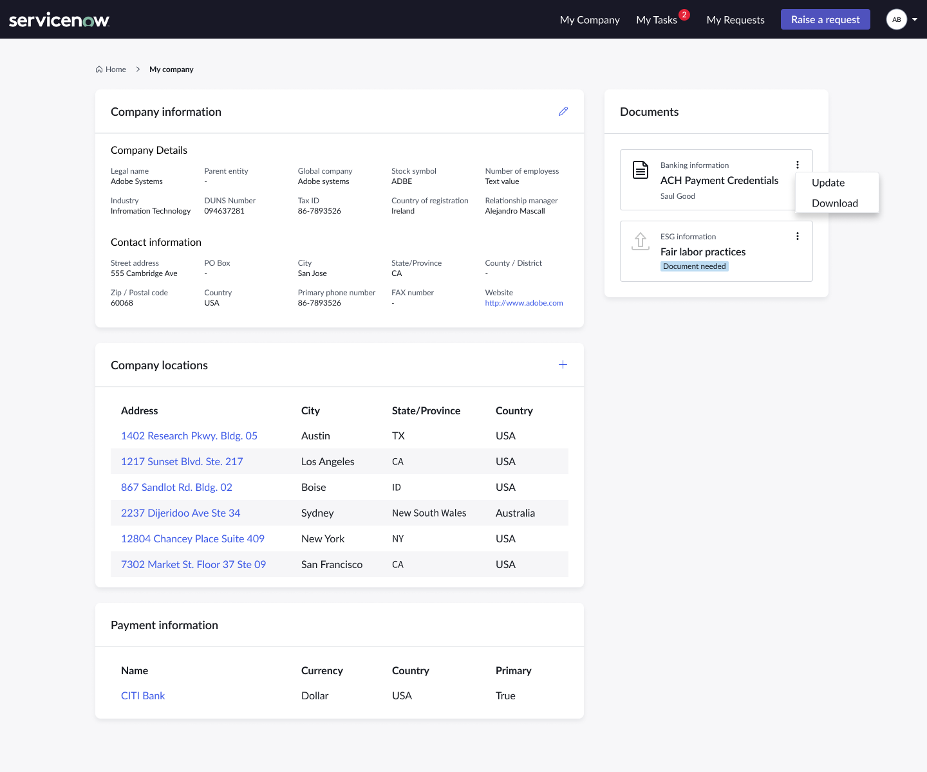Click the edit pencil icon for Company information
Viewport: 927px width, 772px height.
tap(563, 111)
